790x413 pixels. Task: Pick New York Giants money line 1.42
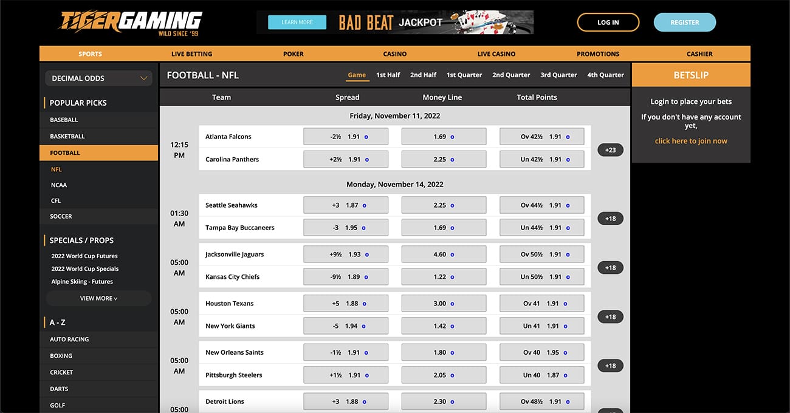[x=444, y=326]
